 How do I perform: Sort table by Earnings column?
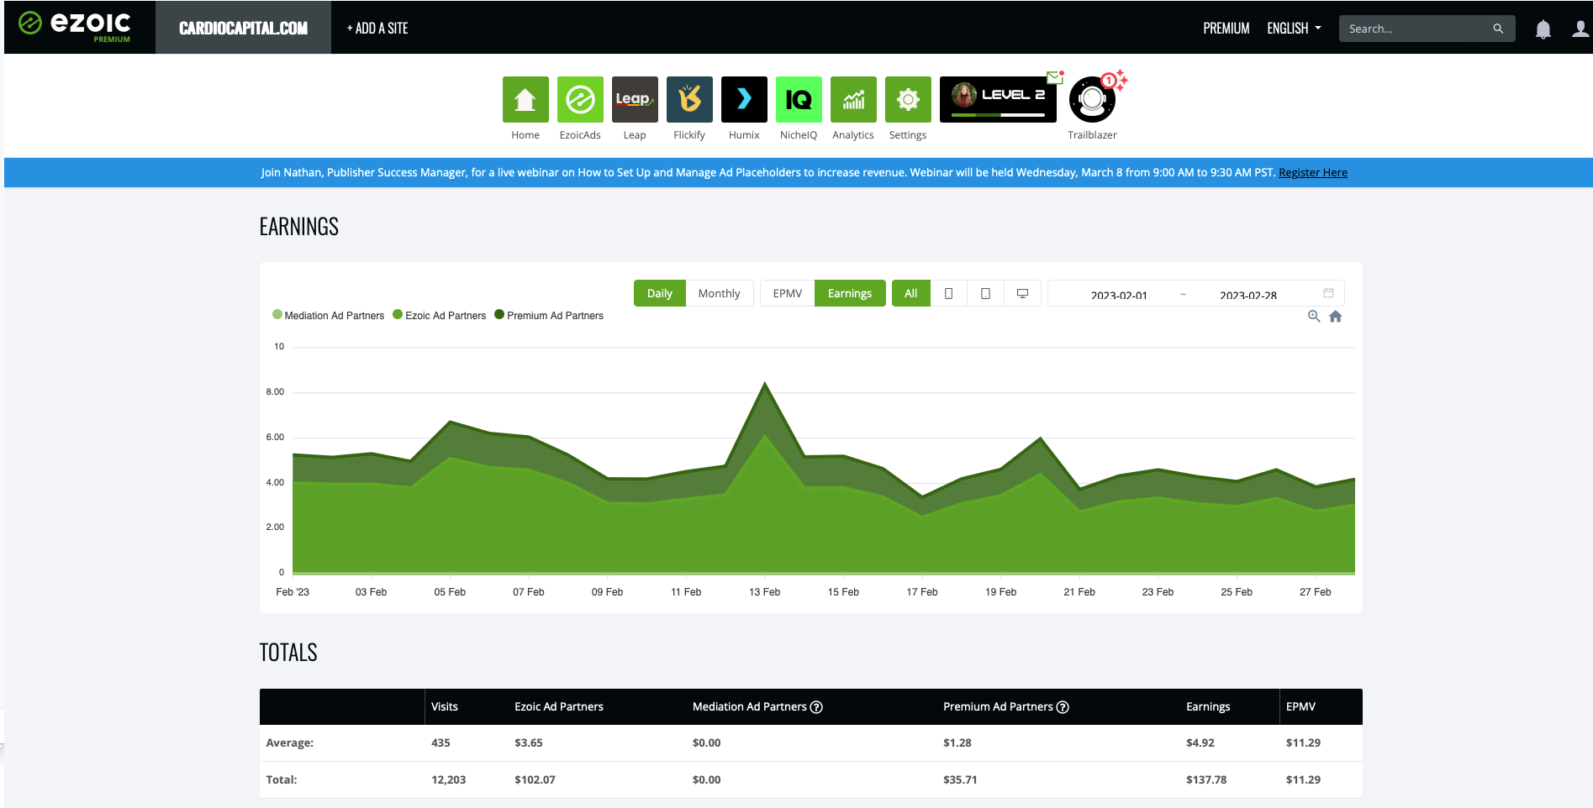pos(1208,707)
